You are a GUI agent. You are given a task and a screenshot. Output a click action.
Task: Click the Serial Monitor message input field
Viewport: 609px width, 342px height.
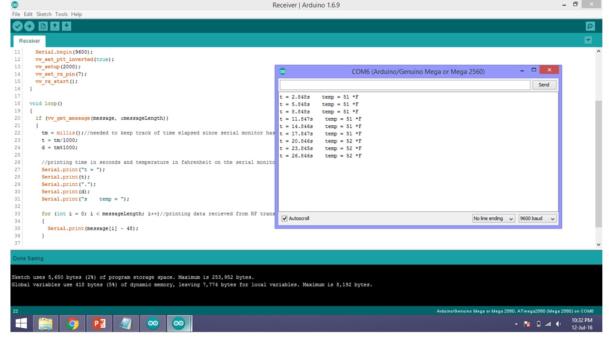(404, 85)
